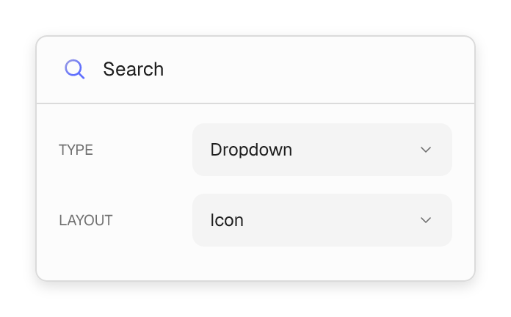Click the chevron arrow in the Type field
This screenshot has height=317, width=511.
[426, 150]
